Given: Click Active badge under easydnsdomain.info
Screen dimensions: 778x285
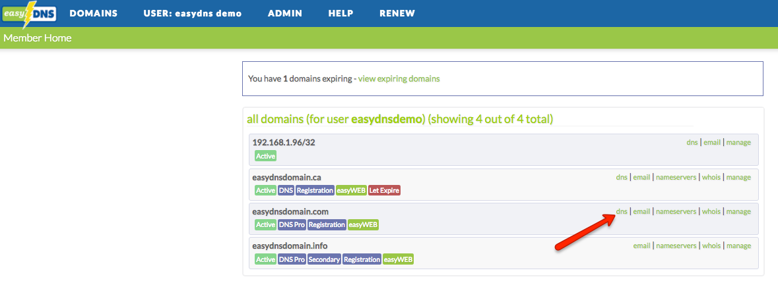Looking at the screenshot, I should (x=265, y=259).
